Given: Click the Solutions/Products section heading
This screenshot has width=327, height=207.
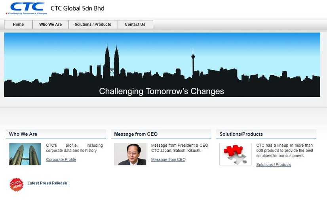Looking at the screenshot, I should [x=241, y=134].
